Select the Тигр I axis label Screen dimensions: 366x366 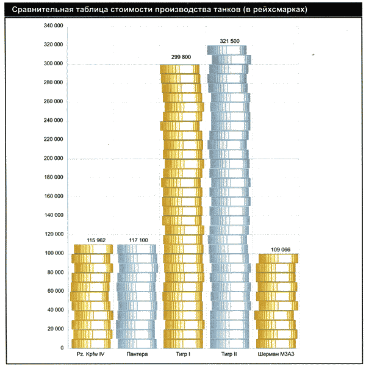182,354
